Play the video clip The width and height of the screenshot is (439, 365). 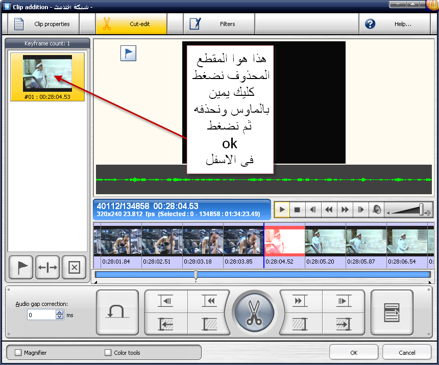coord(282,210)
